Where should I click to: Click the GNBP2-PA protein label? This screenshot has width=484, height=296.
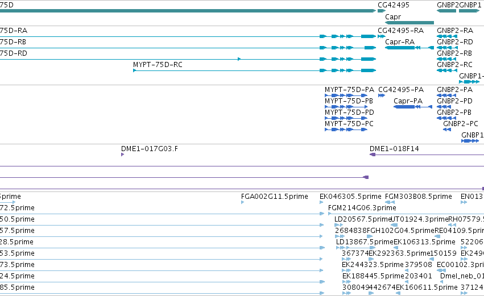point(454,90)
